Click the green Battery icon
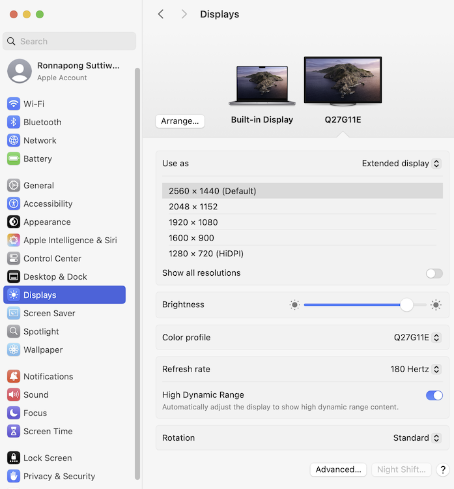The width and height of the screenshot is (454, 489). [14, 158]
